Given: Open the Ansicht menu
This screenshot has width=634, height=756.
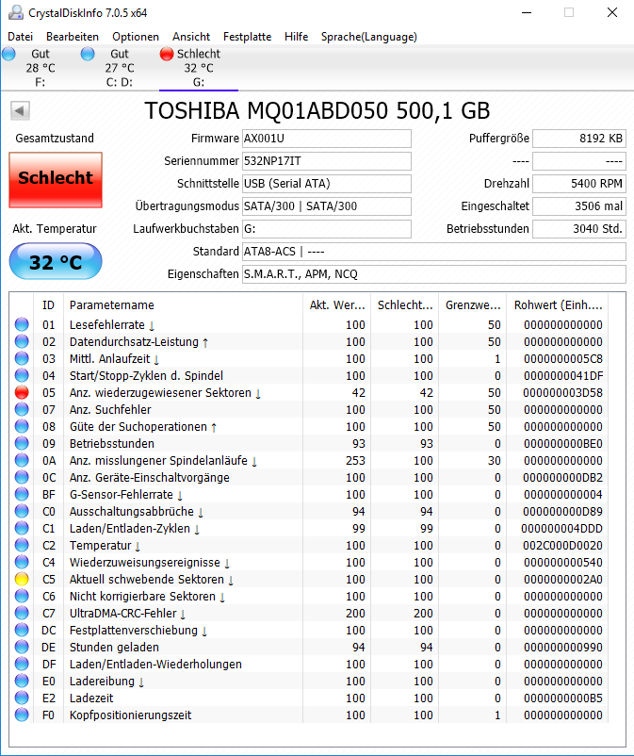Looking at the screenshot, I should [191, 37].
